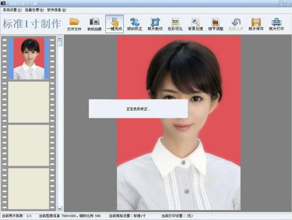The width and height of the screenshot is (292, 220).
Task: Click the 正在色彩矫正 progress dialog
Action: click(x=138, y=109)
